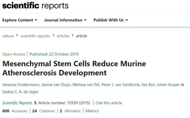
Task: Navigate to the articles breadcrumb
Action: (x=63, y=36)
